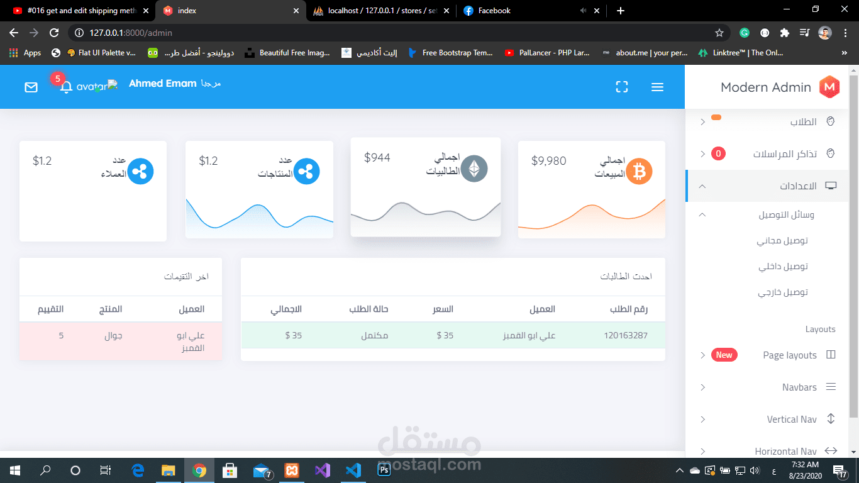Toggle fullscreen mode icon in navbar

click(x=622, y=87)
